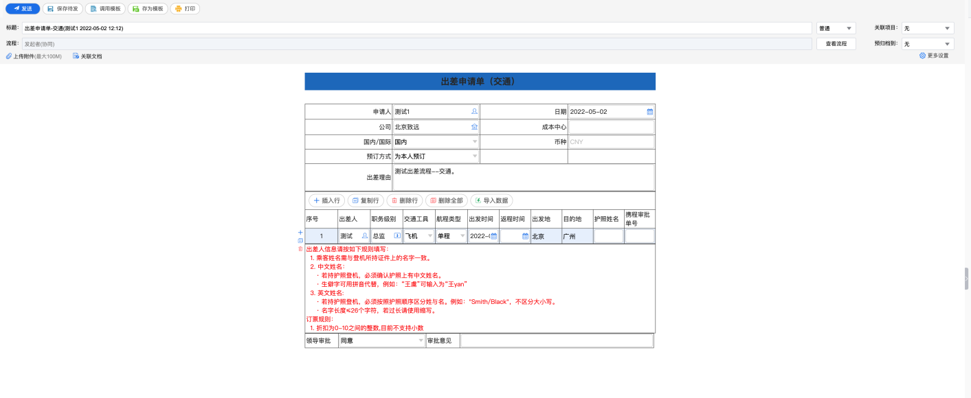
Task: Click the row number 1 cell
Action: (x=321, y=236)
